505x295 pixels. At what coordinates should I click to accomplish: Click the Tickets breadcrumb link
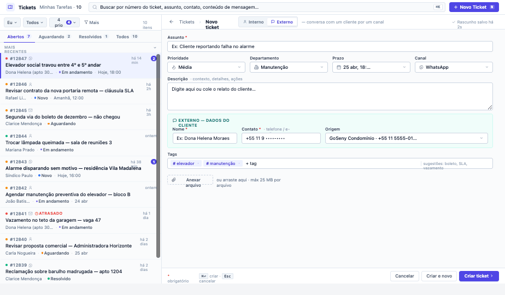click(187, 22)
